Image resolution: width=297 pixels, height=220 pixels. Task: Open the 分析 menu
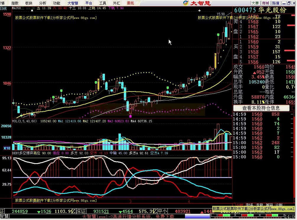tap(43, 3)
